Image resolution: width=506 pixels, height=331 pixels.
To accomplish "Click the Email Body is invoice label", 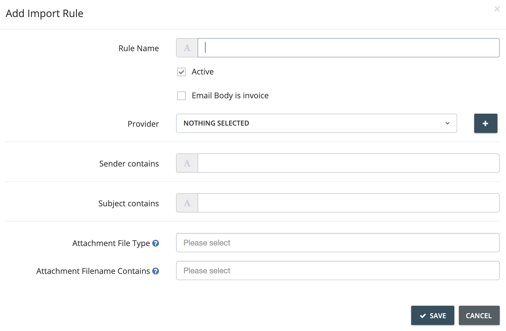I will point(230,95).
